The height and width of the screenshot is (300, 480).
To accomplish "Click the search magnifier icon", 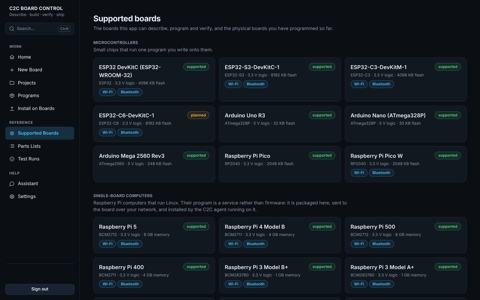I will 12,29.
